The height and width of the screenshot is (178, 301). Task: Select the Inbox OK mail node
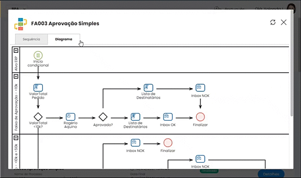(168, 117)
